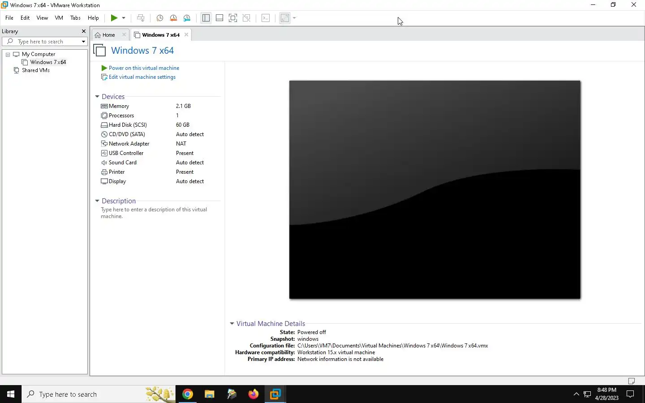The height and width of the screenshot is (403, 645).
Task: Open the power options dropdown arrow in toolbar
Action: (x=124, y=18)
